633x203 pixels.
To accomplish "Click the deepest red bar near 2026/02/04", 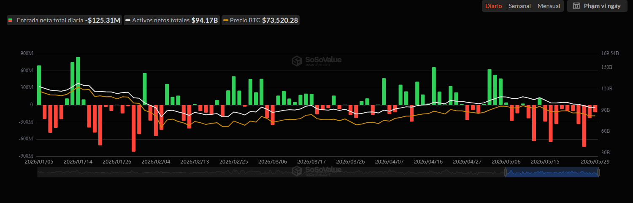I will point(134,128).
